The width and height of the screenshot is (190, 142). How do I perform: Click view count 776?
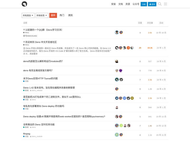click(150, 70)
